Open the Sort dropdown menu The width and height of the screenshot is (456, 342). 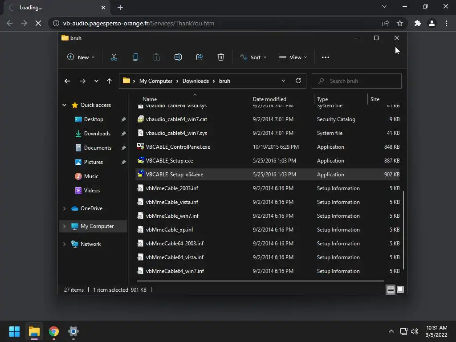click(253, 57)
